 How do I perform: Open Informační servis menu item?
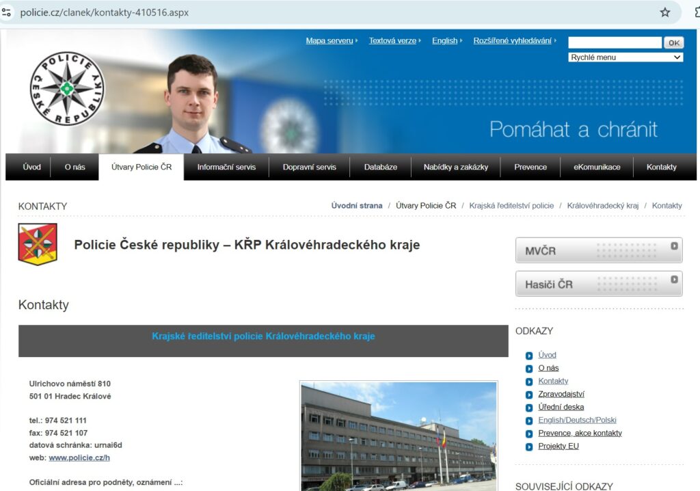(x=226, y=167)
